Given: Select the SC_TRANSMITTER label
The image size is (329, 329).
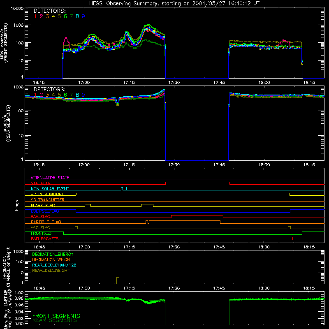Looking at the screenshot, I should click(x=47, y=199).
